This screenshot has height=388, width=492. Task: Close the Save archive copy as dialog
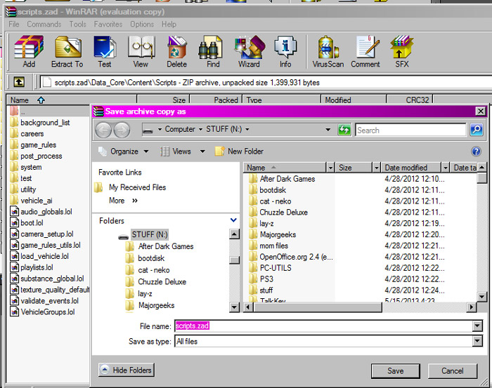coord(480,111)
